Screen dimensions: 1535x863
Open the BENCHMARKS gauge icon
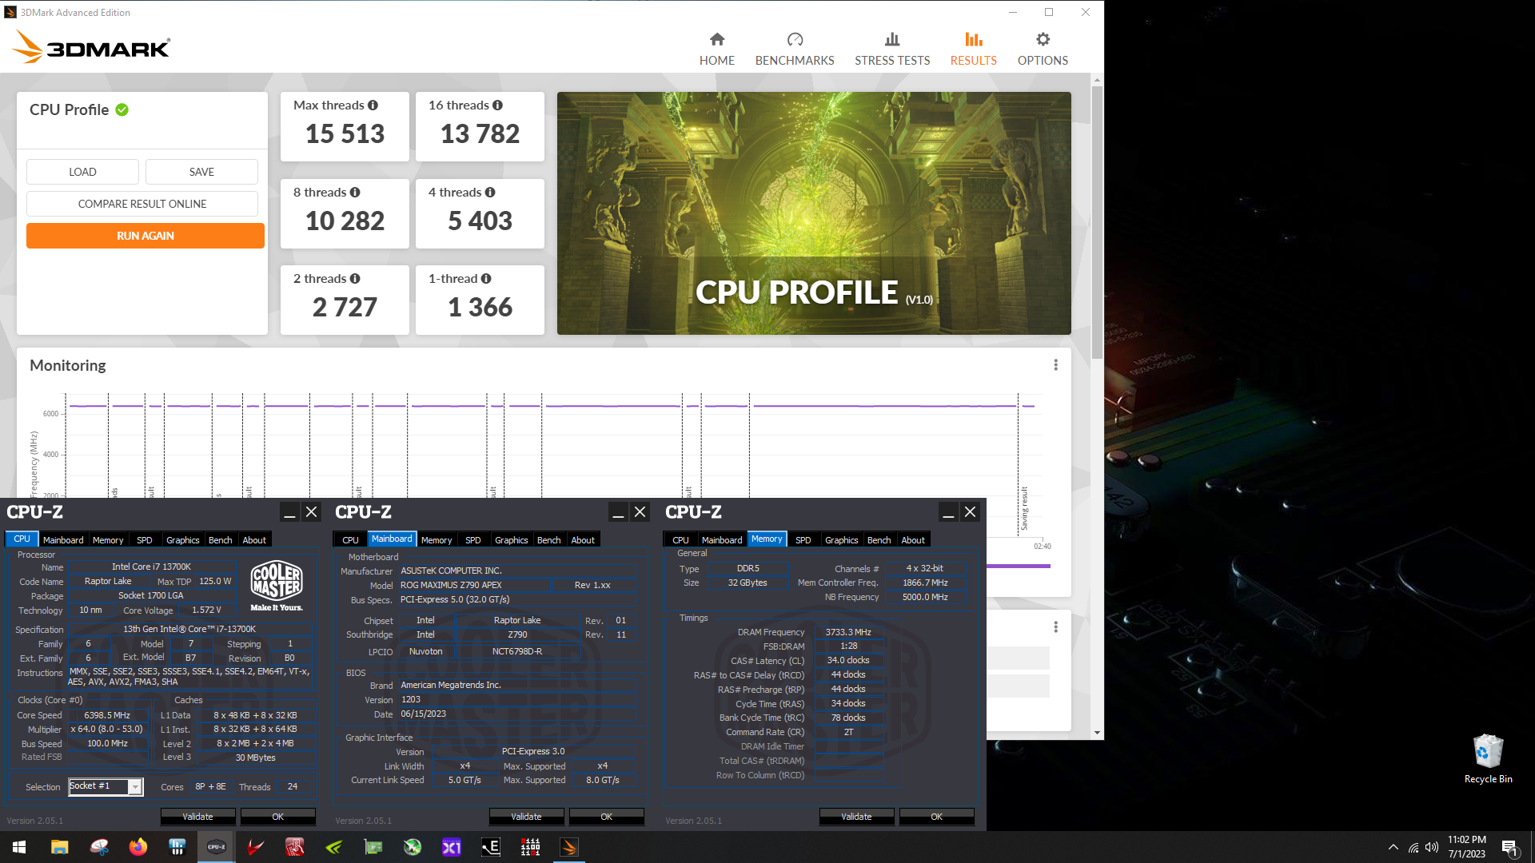pos(795,39)
